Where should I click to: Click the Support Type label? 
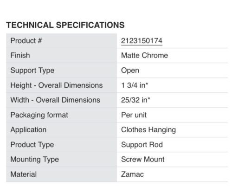[x=32, y=71]
